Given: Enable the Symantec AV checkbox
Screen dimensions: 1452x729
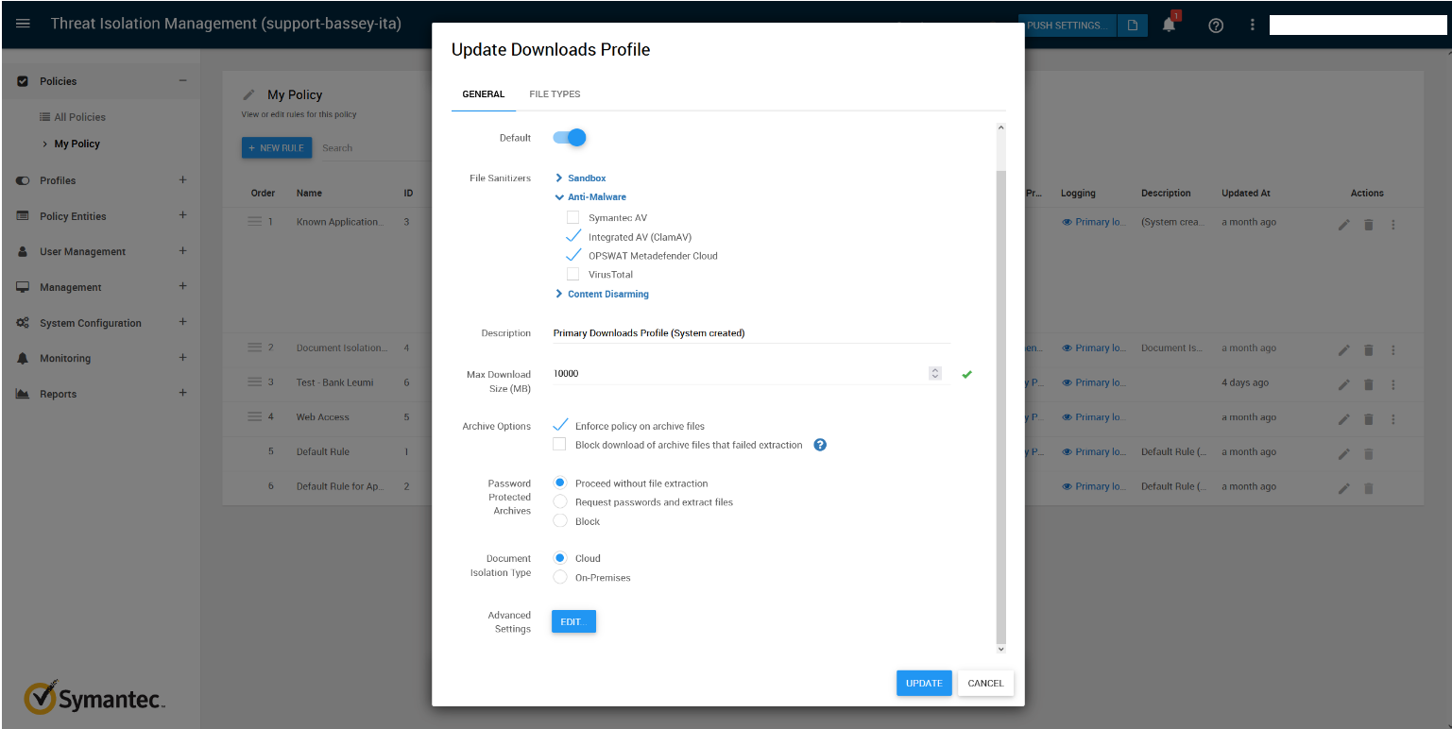Looking at the screenshot, I should click(x=572, y=217).
